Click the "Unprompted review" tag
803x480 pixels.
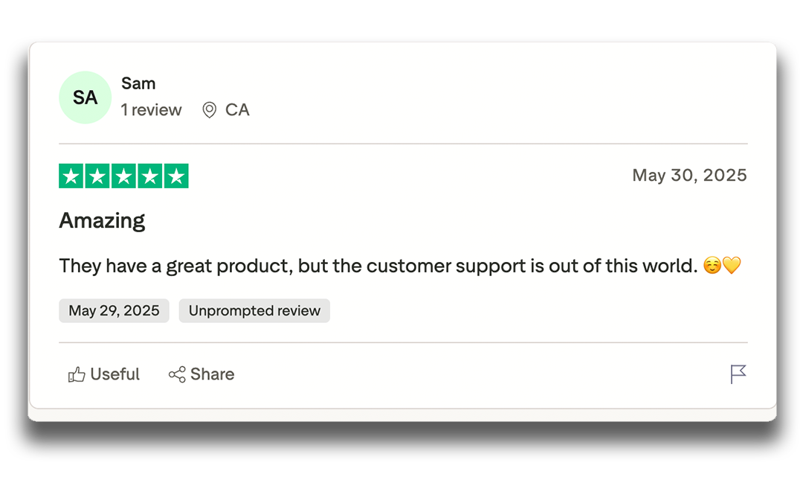coord(254,311)
